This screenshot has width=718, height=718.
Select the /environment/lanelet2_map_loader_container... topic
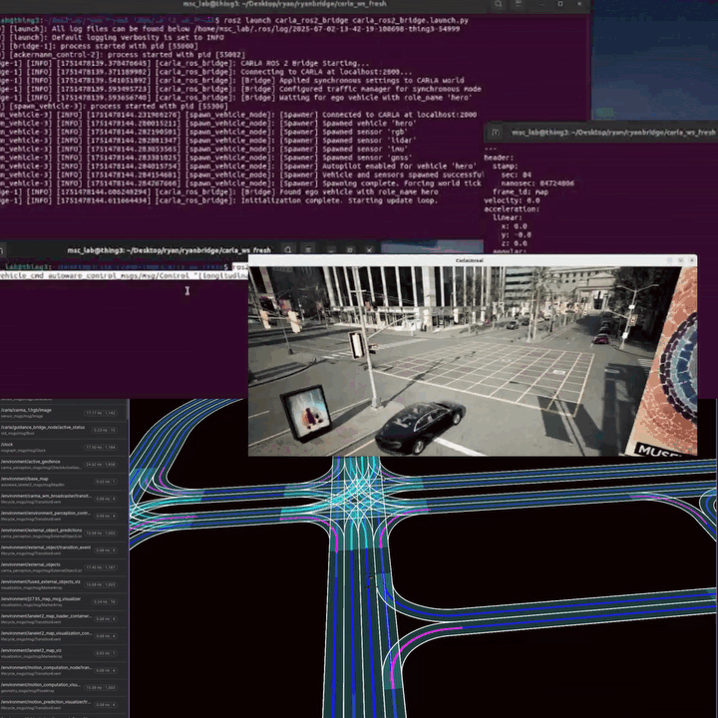point(64,619)
